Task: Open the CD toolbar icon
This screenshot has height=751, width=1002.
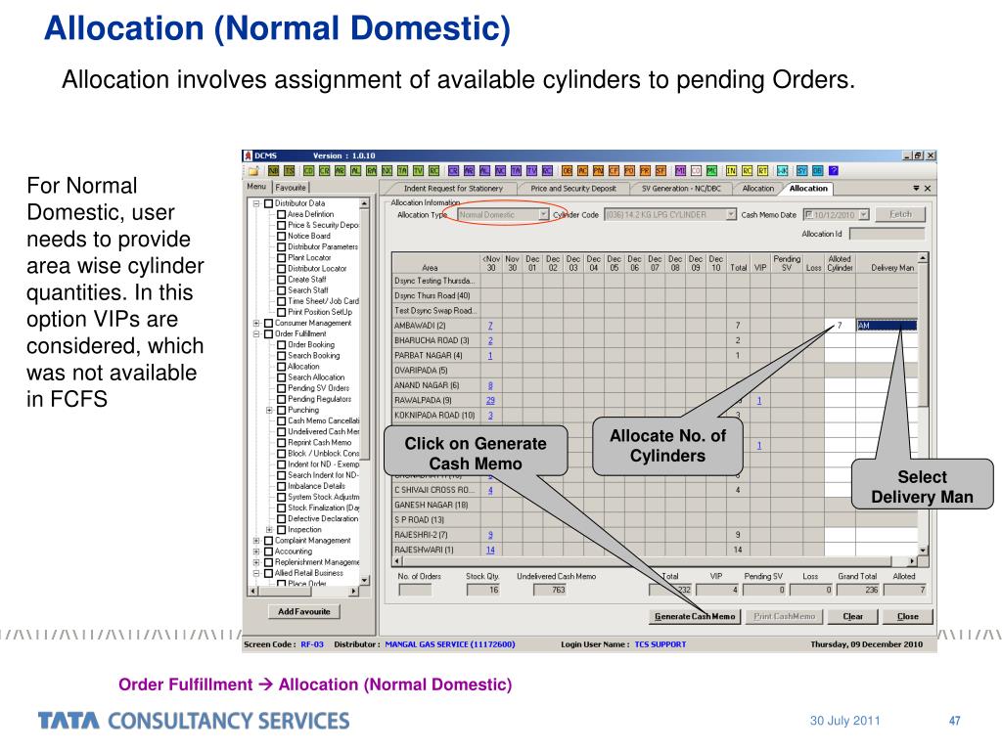Action: [x=308, y=170]
